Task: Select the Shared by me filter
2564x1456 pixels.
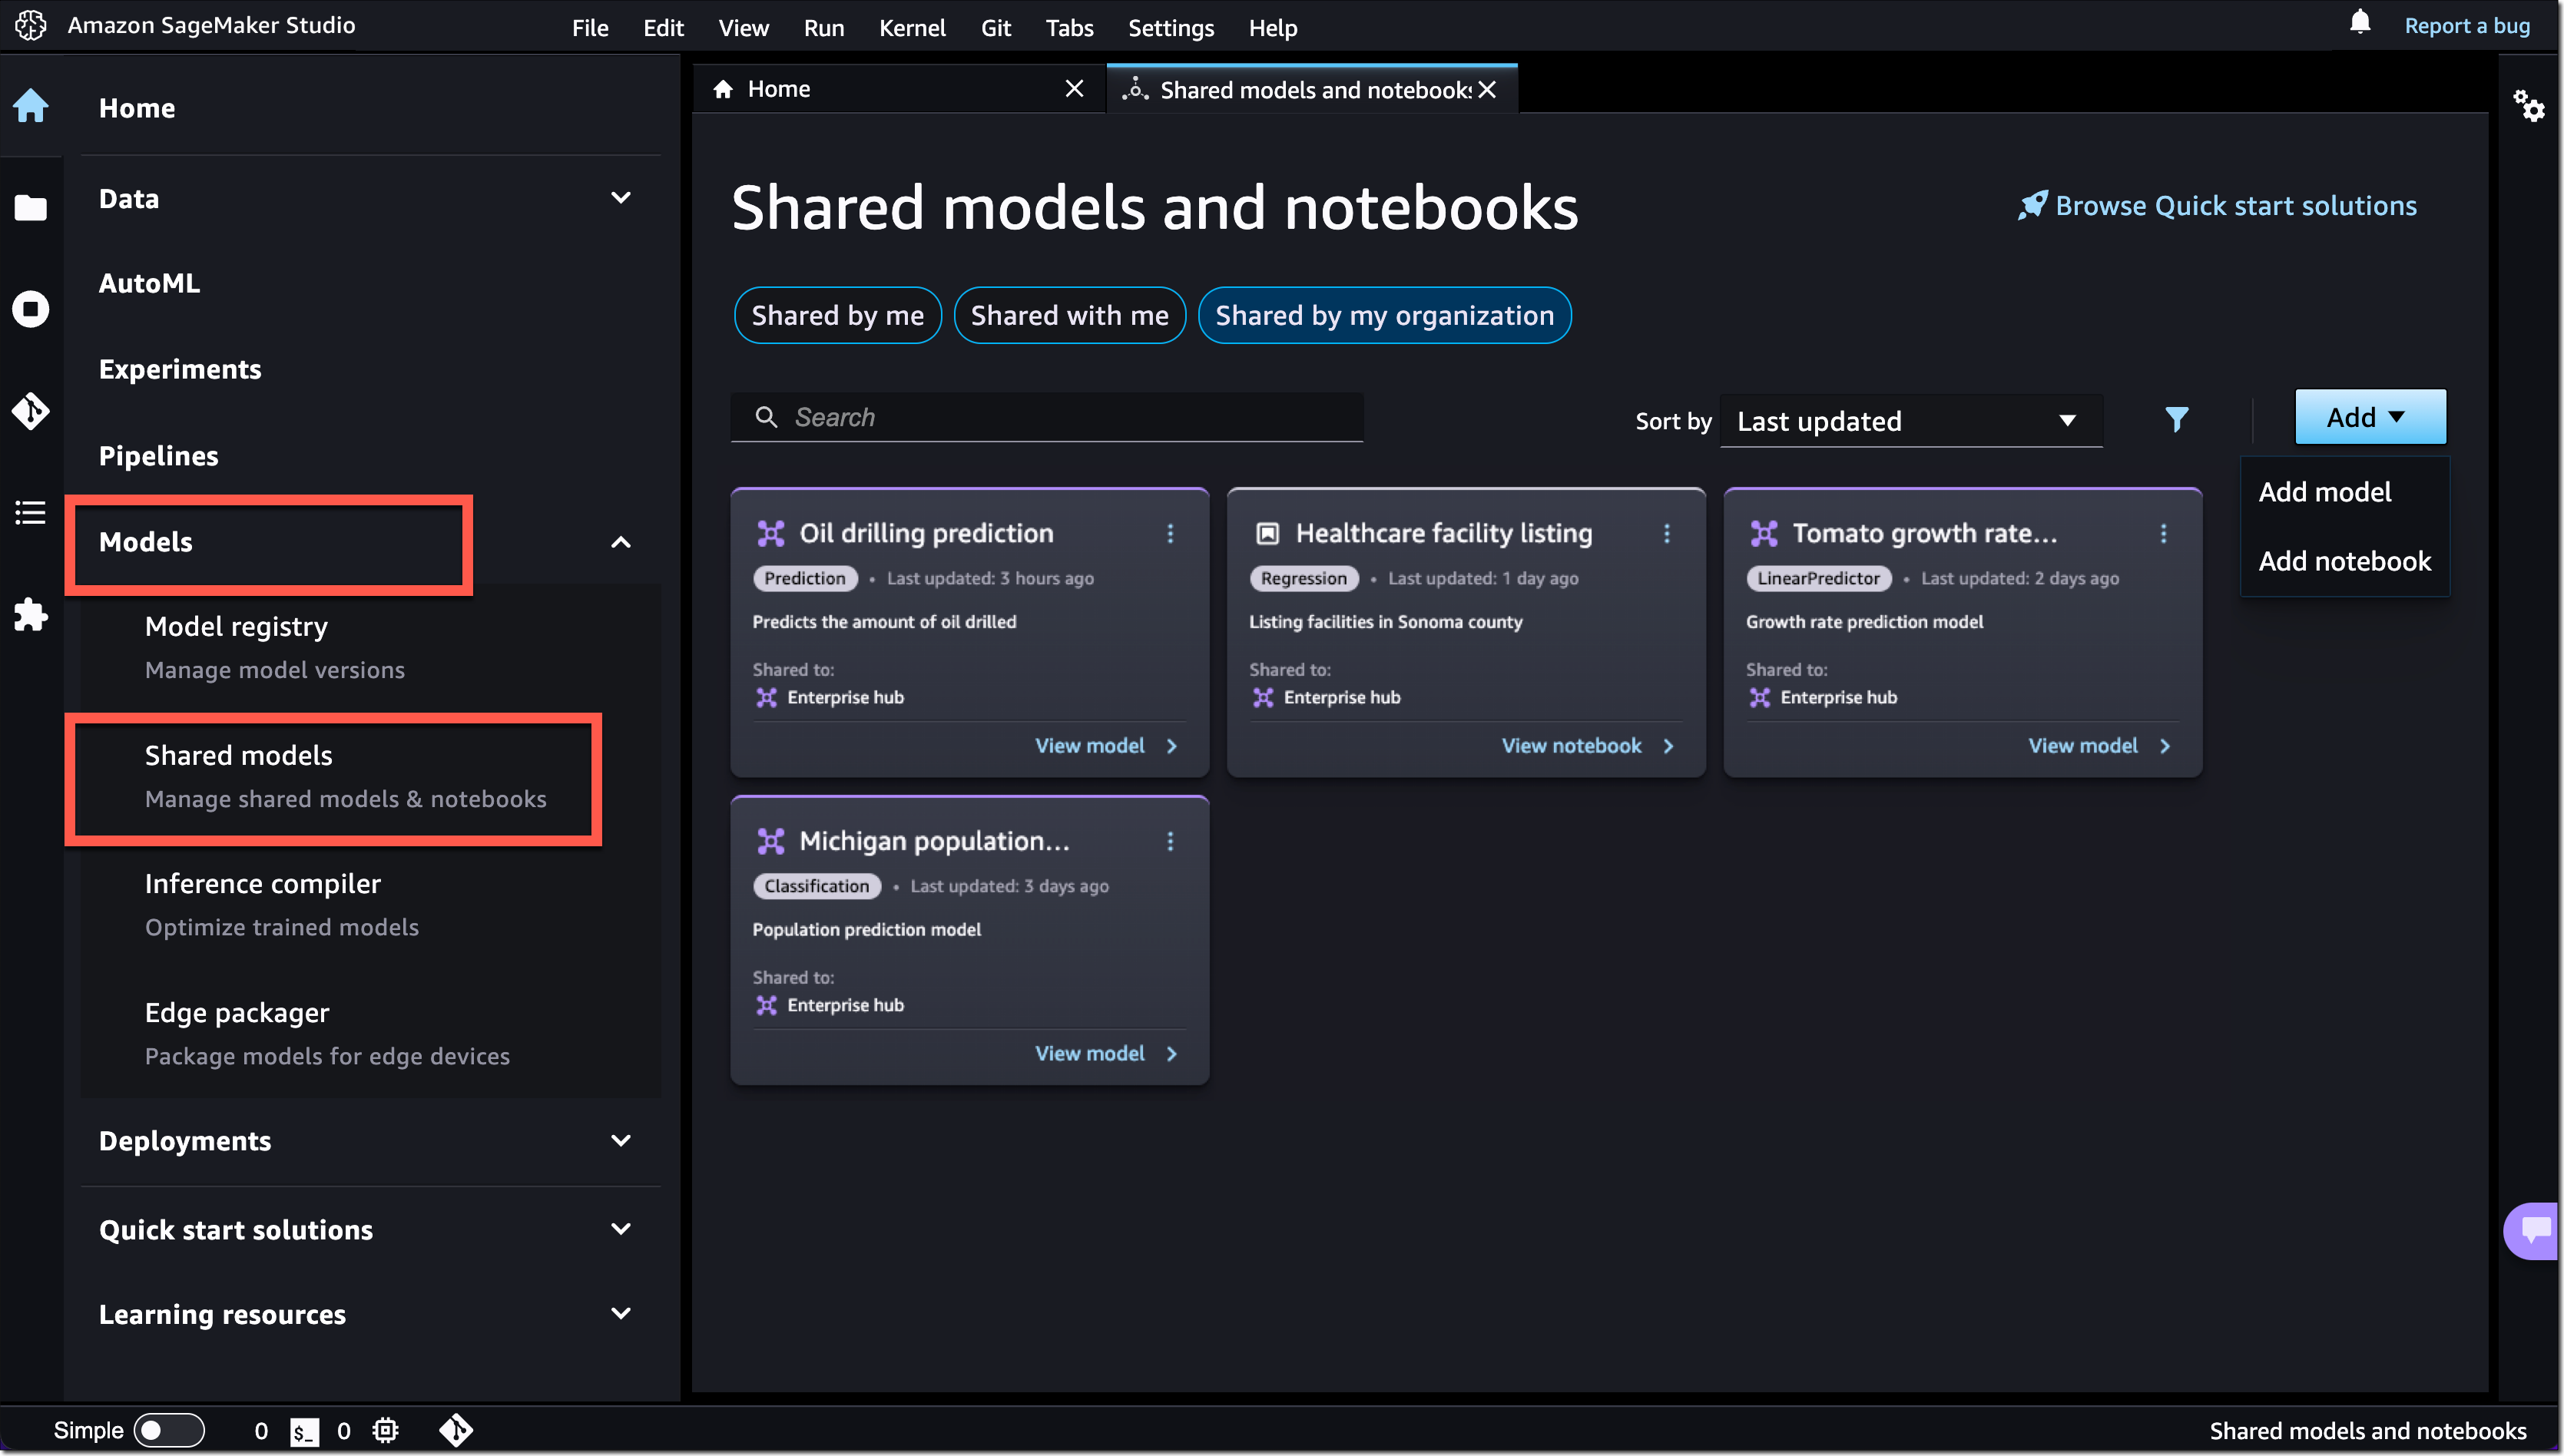Action: point(837,316)
